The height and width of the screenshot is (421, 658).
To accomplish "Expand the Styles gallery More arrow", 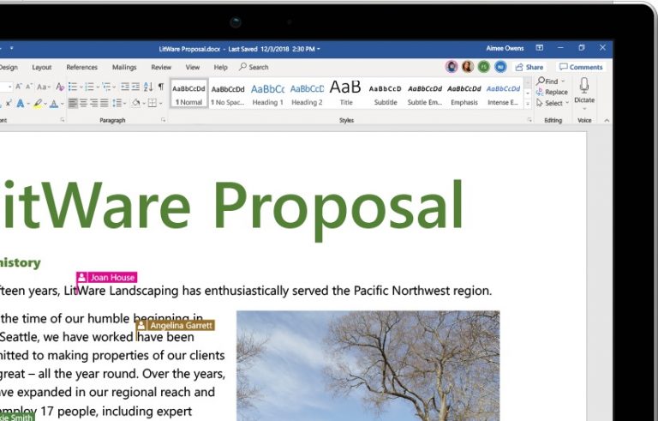I will click(528, 104).
